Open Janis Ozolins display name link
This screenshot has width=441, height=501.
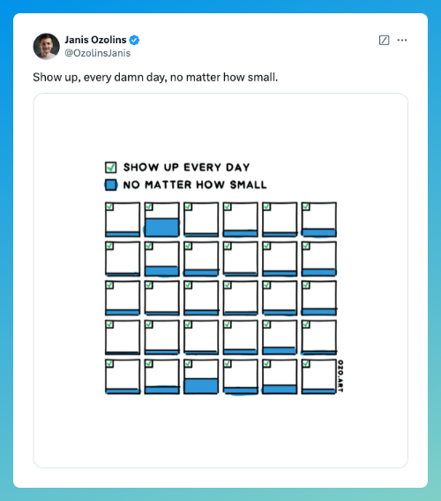pos(95,40)
